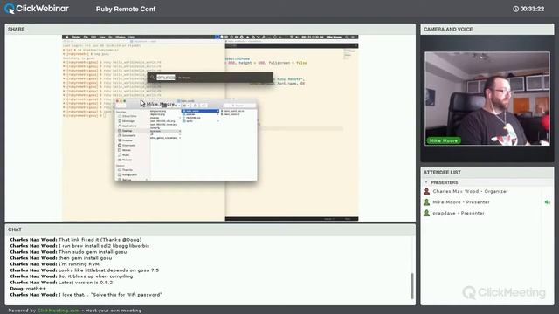This screenshot has width=559, height=314.
Task: Click Doug's message 'math++'
Action: (x=36, y=289)
